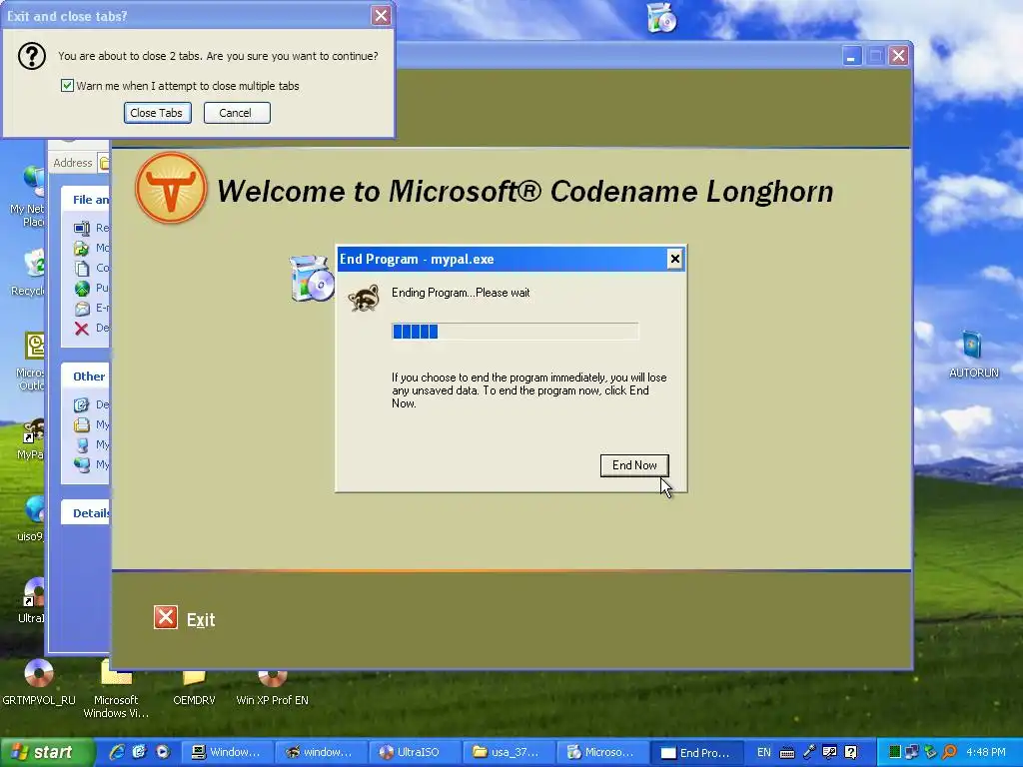1023x767 pixels.
Task: Click the EN language indicator in taskbar
Action: point(763,752)
